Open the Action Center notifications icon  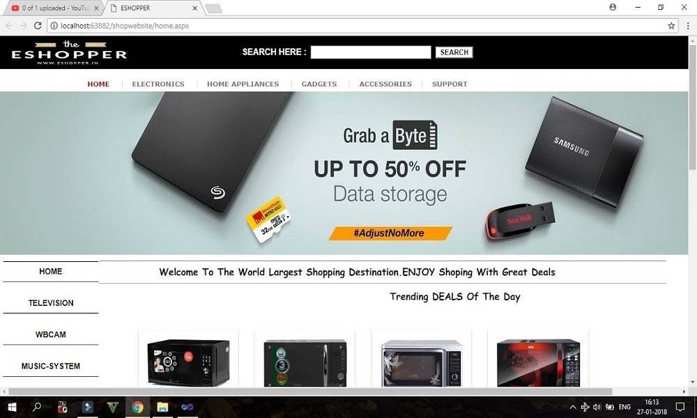pyautogui.click(x=680, y=407)
